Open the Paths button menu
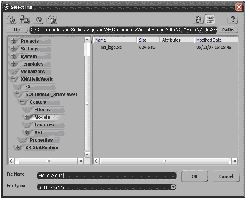Image resolution: width=250 pixels, height=200 pixels. (228, 30)
